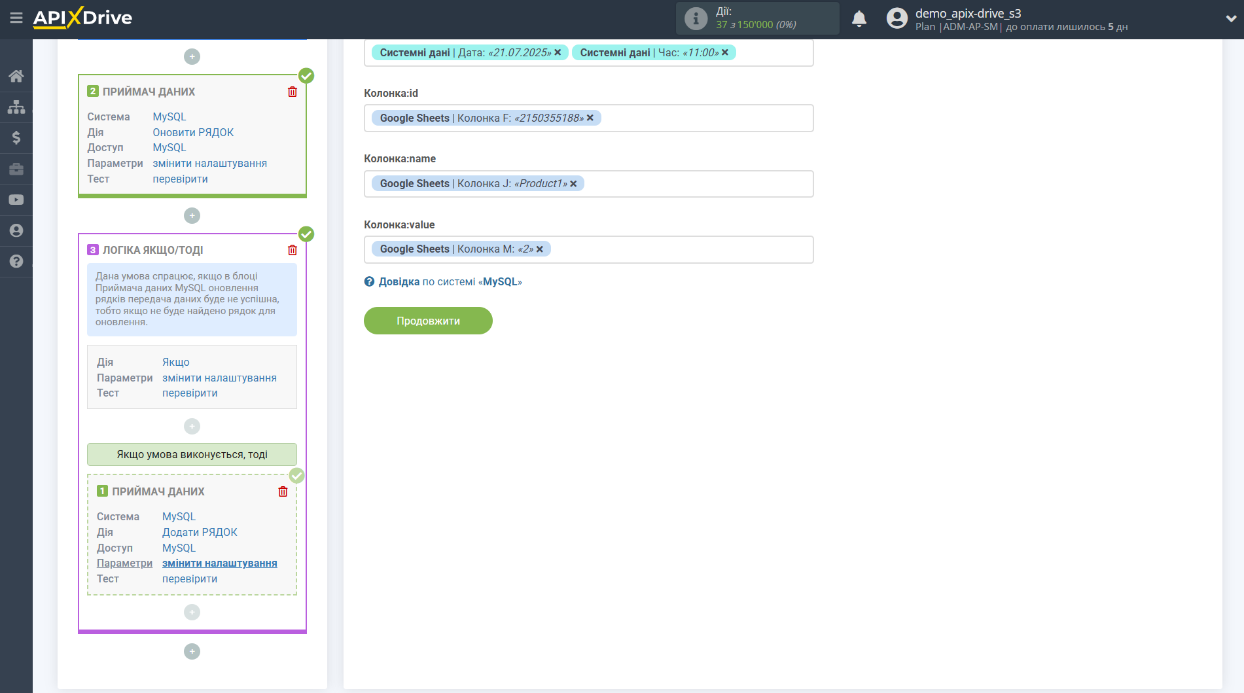1244x693 pixels.
Task: Open the connections hierarchy sidebar icon
Action: click(x=16, y=107)
